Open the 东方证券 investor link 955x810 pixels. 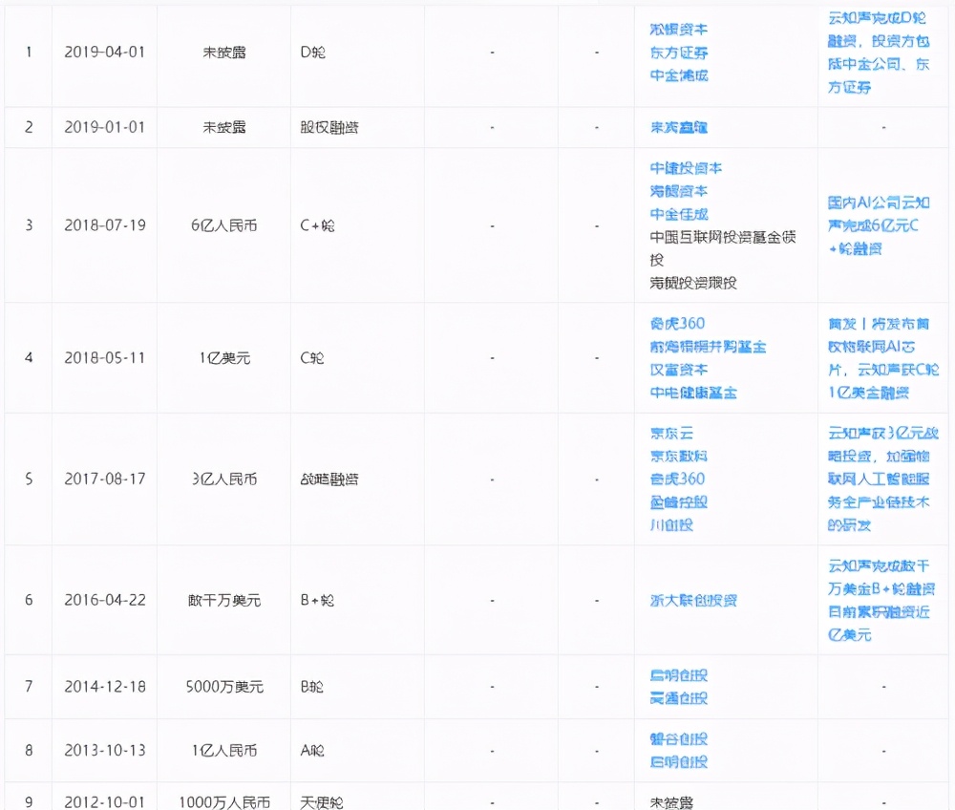pos(678,53)
